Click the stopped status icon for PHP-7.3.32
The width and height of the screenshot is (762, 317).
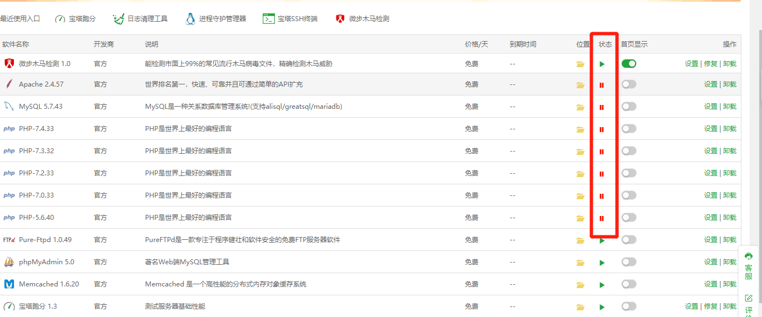click(x=602, y=152)
